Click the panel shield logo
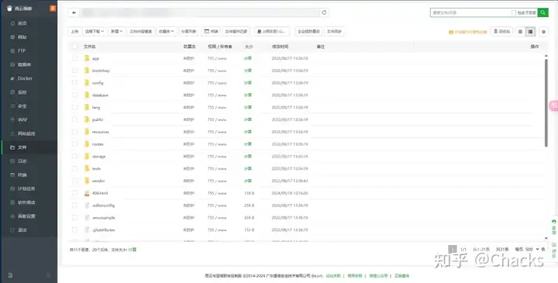The height and width of the screenshot is (283, 558). pos(9,9)
